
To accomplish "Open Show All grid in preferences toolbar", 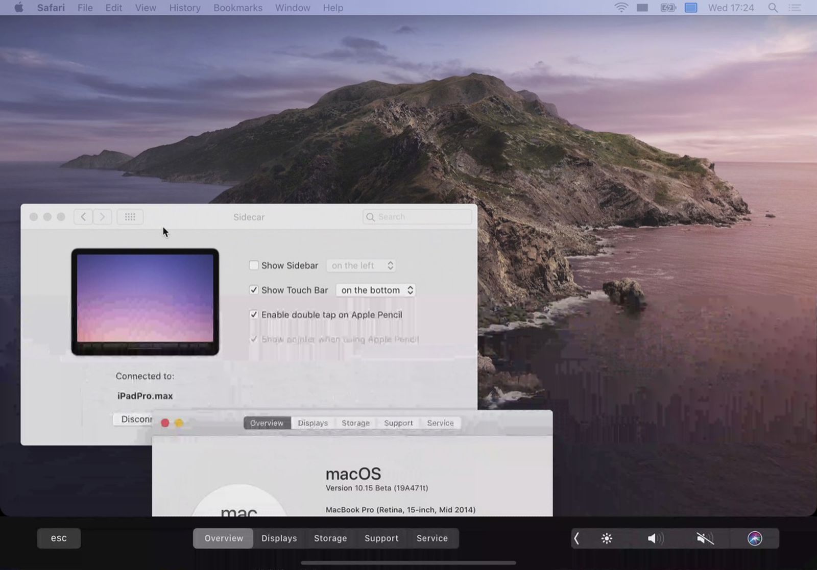I will (x=129, y=216).
